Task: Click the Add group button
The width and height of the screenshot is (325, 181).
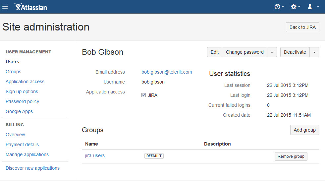Action: 305,130
